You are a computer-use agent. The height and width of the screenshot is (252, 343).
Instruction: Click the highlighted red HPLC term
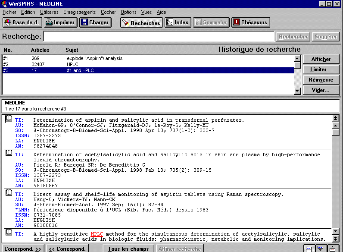pos(97,234)
